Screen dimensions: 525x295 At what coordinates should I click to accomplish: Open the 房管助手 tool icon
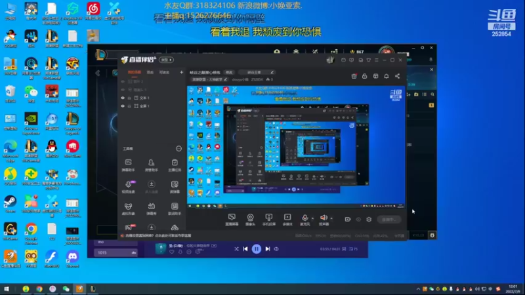pyautogui.click(x=152, y=165)
